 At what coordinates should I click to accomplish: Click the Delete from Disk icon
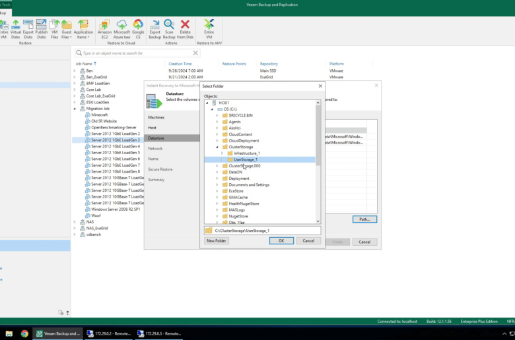(x=186, y=29)
